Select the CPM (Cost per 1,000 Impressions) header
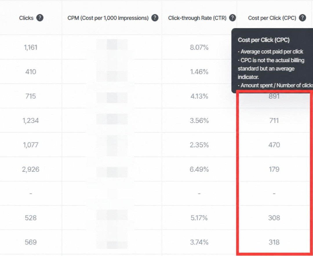 point(108,18)
